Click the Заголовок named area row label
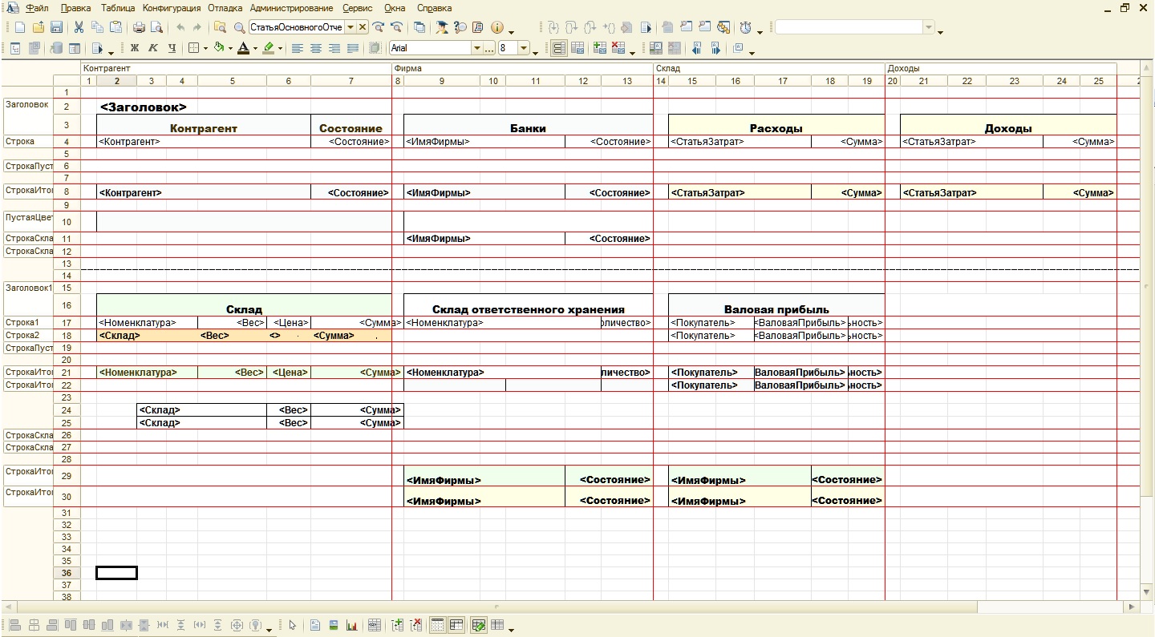The width and height of the screenshot is (1155, 637). (26, 105)
